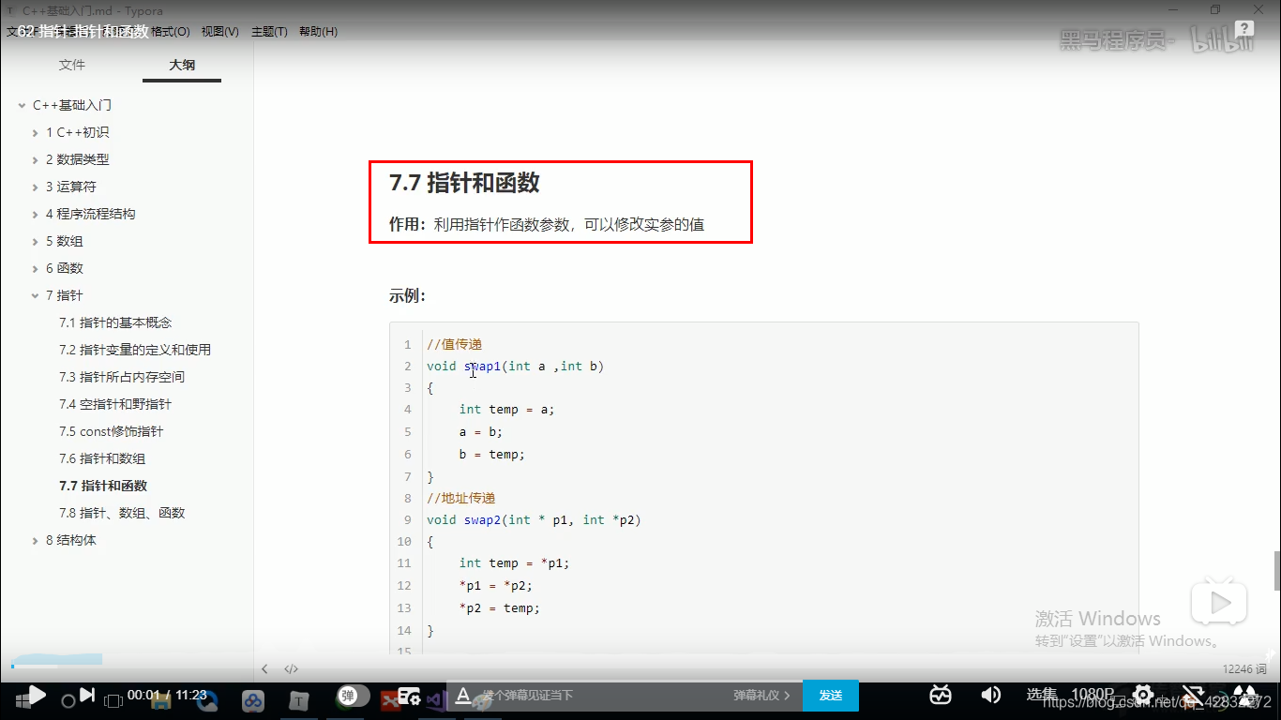This screenshot has width=1281, height=720.
Task: Go to 7.3 指针所占内存空间 heading
Action: point(122,377)
